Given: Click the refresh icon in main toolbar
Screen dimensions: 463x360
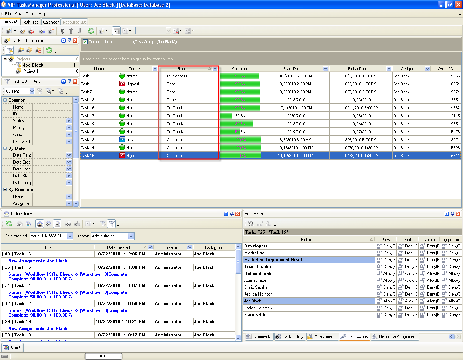Looking at the screenshot, I should pos(91,31).
